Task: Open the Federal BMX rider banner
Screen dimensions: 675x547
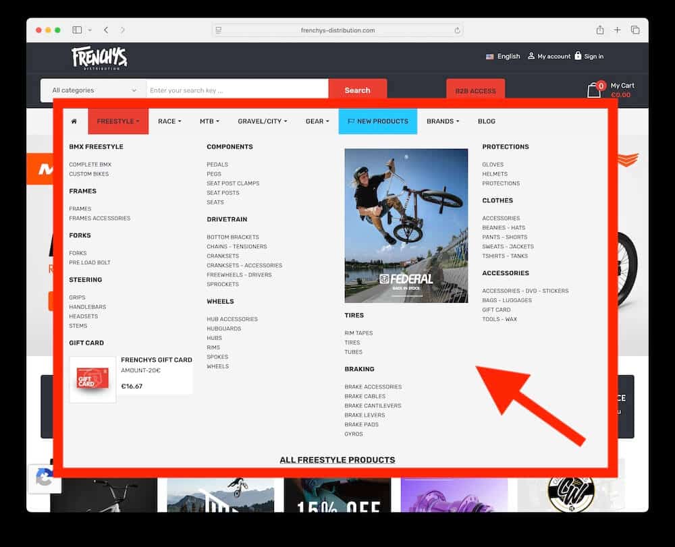Action: click(406, 226)
